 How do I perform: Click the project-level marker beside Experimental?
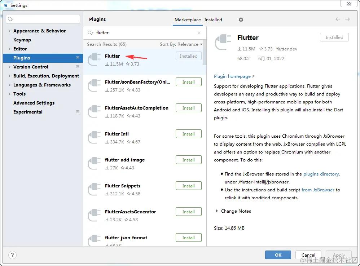pyautogui.click(x=78, y=112)
